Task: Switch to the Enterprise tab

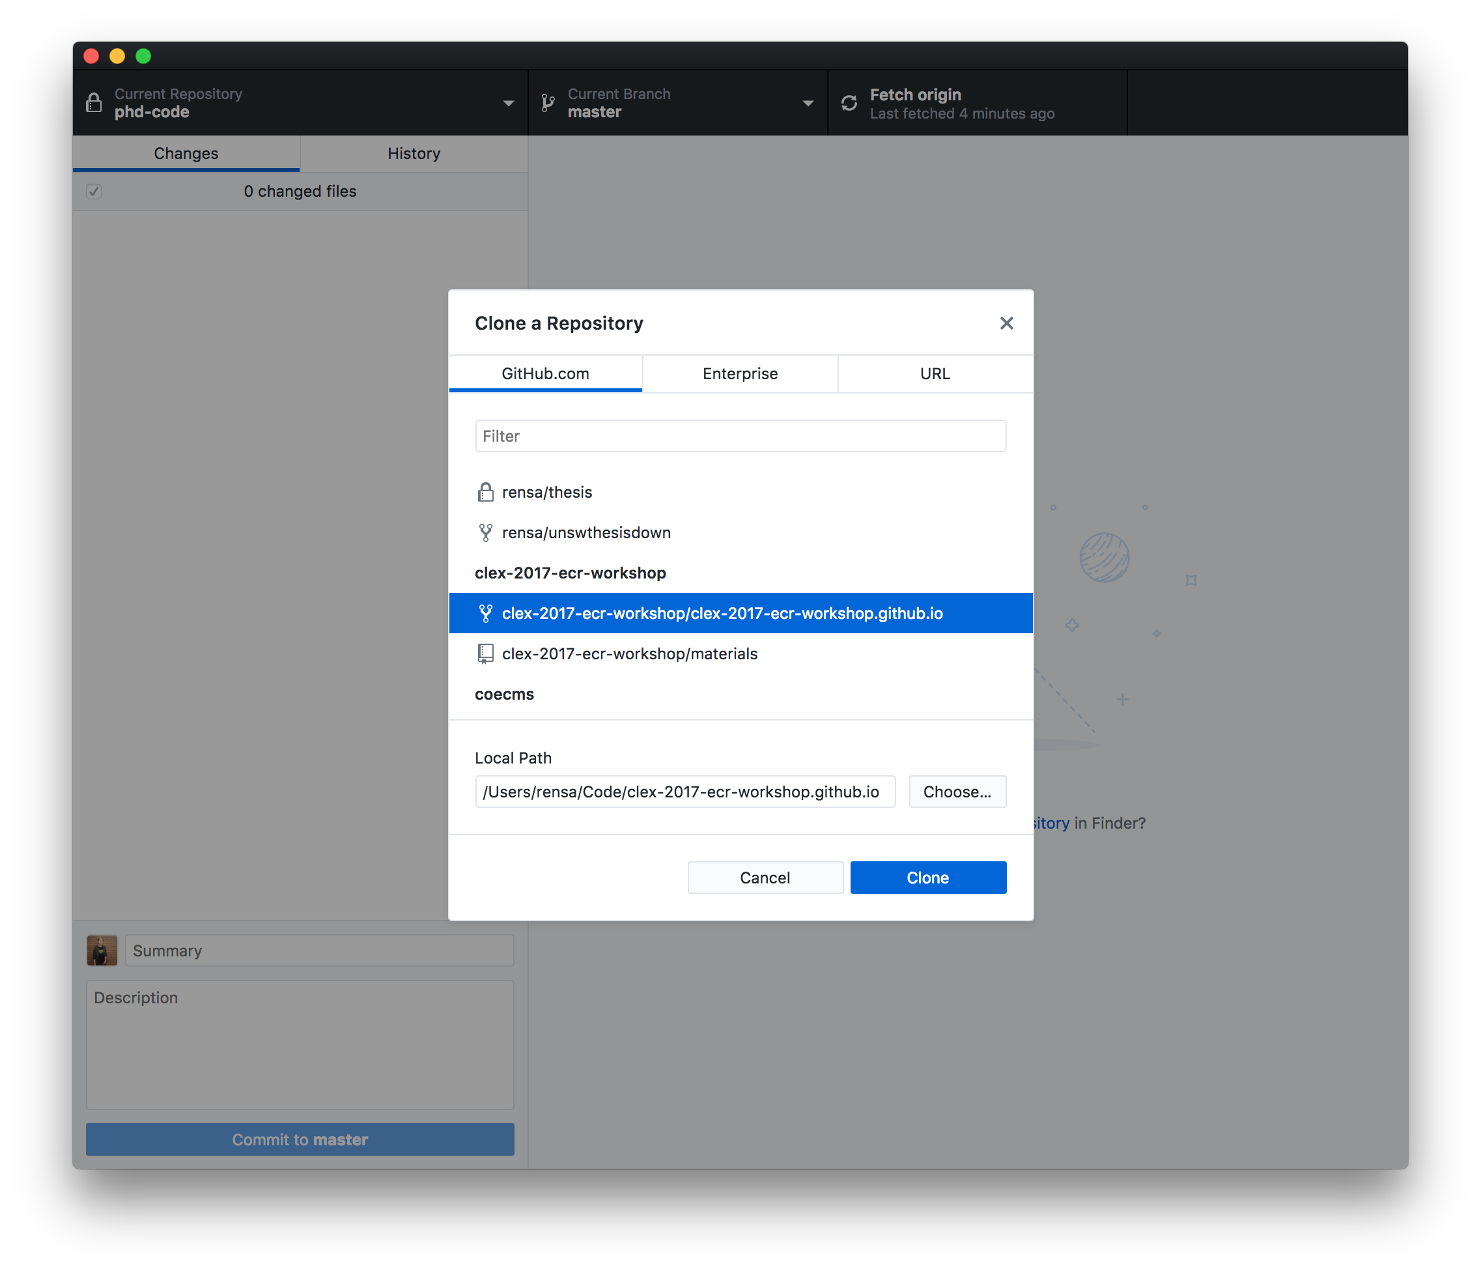Action: click(740, 373)
